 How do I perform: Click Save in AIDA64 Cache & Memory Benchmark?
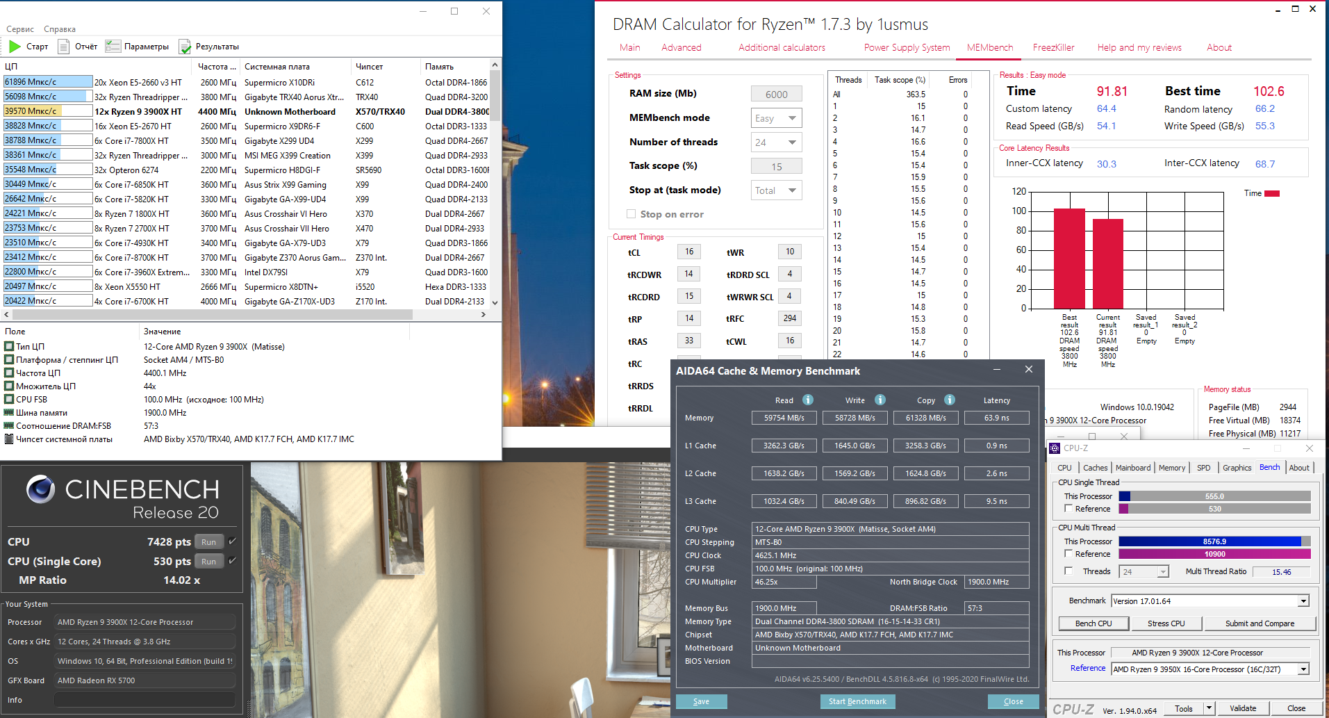click(x=702, y=701)
